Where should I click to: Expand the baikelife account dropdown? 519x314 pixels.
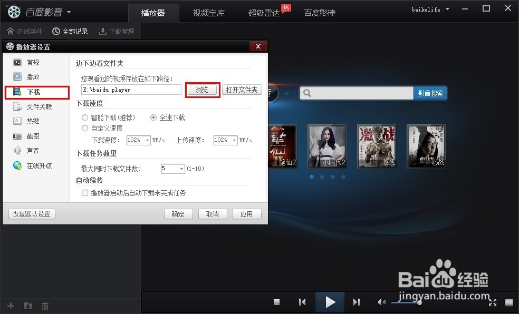(x=447, y=9)
